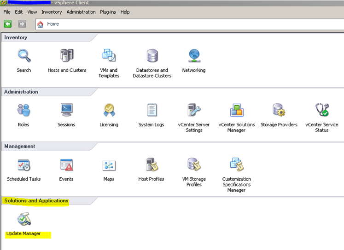Click the grey Forward navigation arrow
The height and width of the screenshot is (250, 344).
pyautogui.click(x=22, y=23)
